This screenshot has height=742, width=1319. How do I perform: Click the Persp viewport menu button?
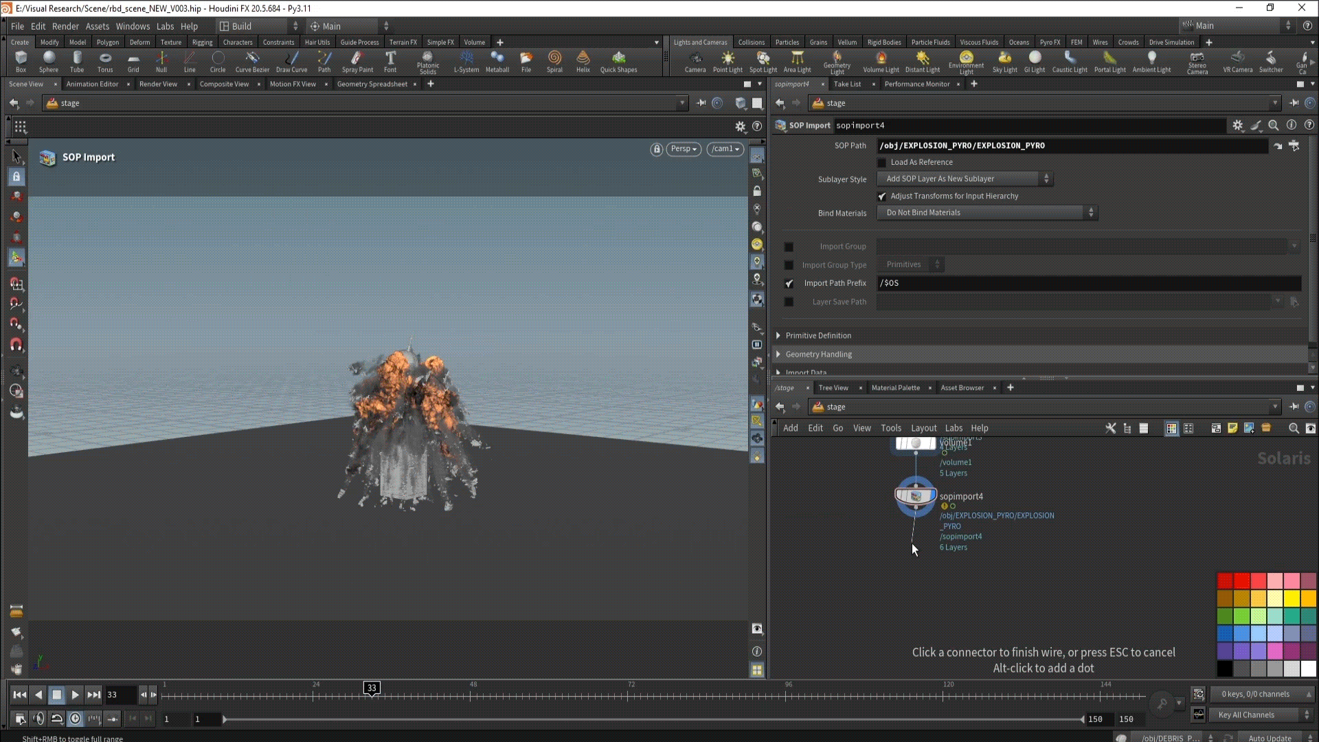683,149
